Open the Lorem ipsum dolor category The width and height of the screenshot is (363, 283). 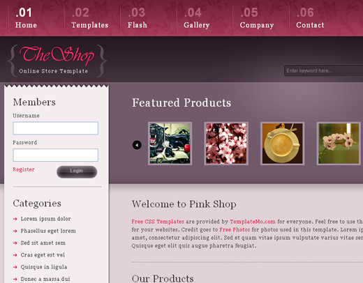click(45, 219)
